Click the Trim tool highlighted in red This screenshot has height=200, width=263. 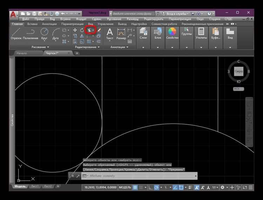pos(90,30)
